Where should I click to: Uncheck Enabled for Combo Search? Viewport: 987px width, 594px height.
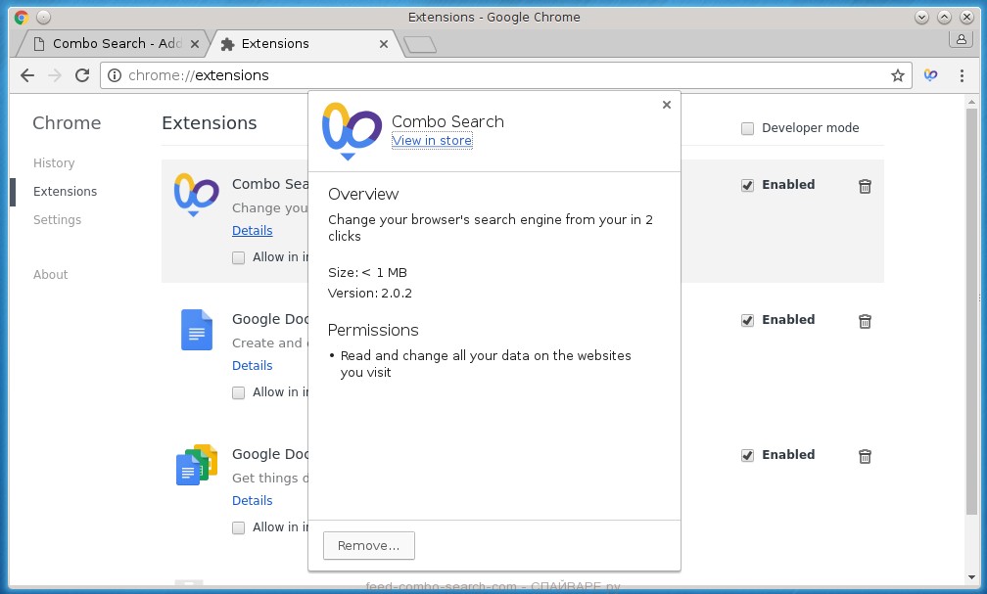[x=748, y=185]
